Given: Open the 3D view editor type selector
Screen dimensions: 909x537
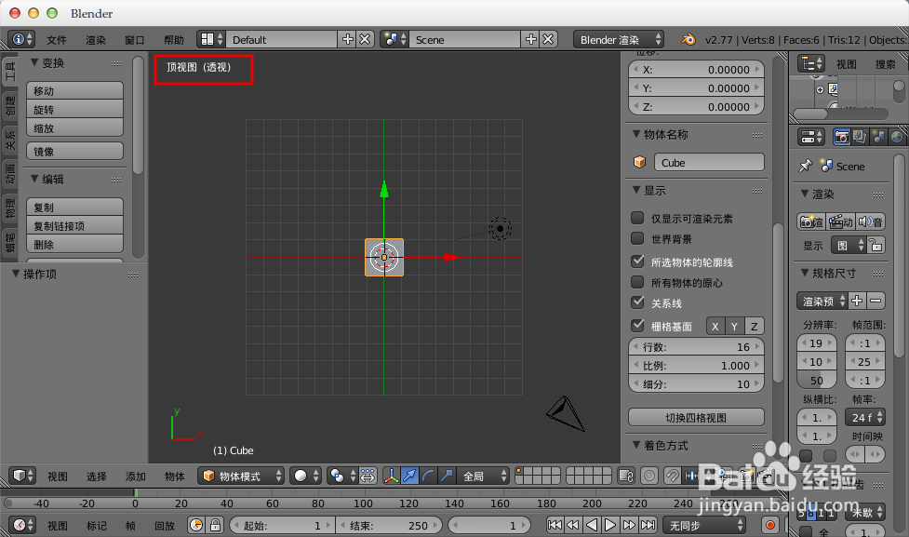Looking at the screenshot, I should 22,477.
